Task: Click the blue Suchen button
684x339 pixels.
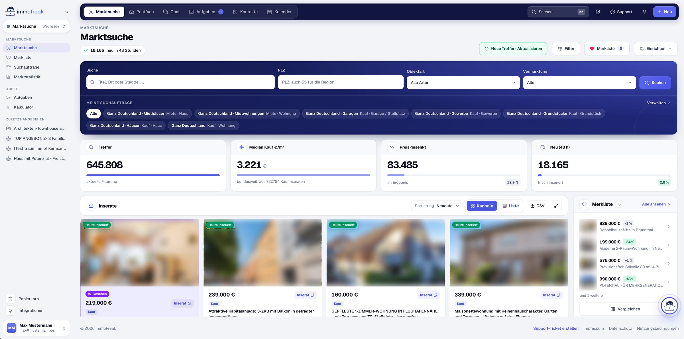Action: 655,83
